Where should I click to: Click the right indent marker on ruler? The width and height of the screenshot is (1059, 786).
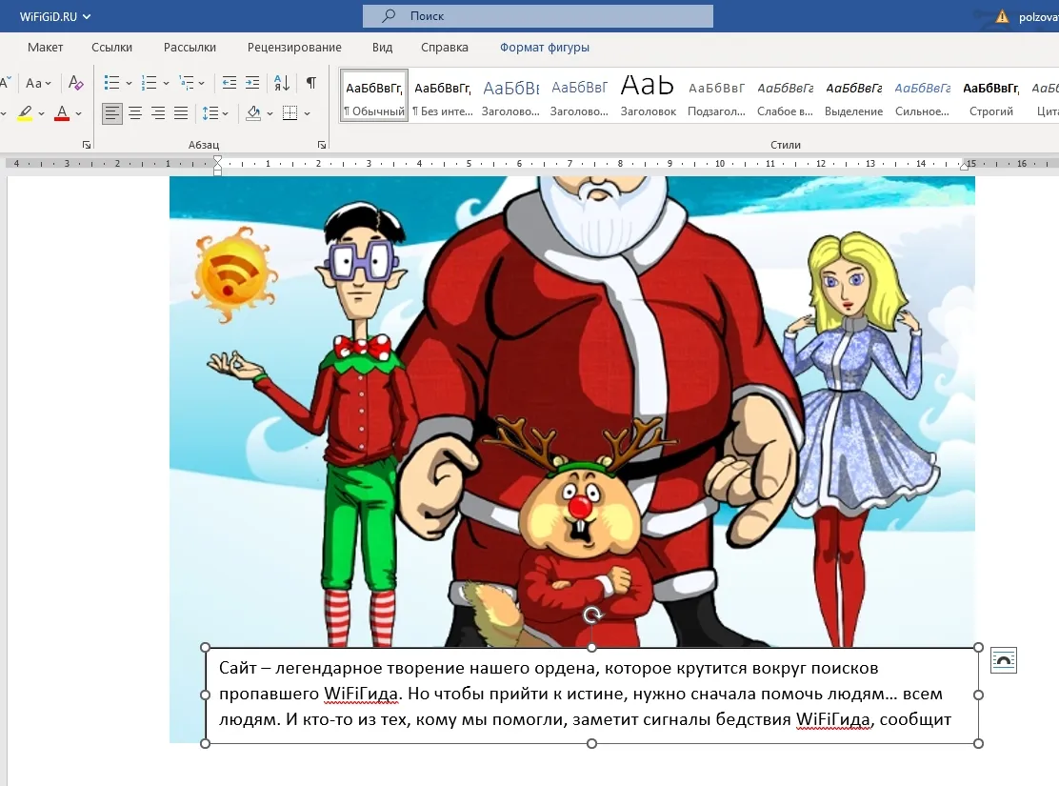(964, 166)
